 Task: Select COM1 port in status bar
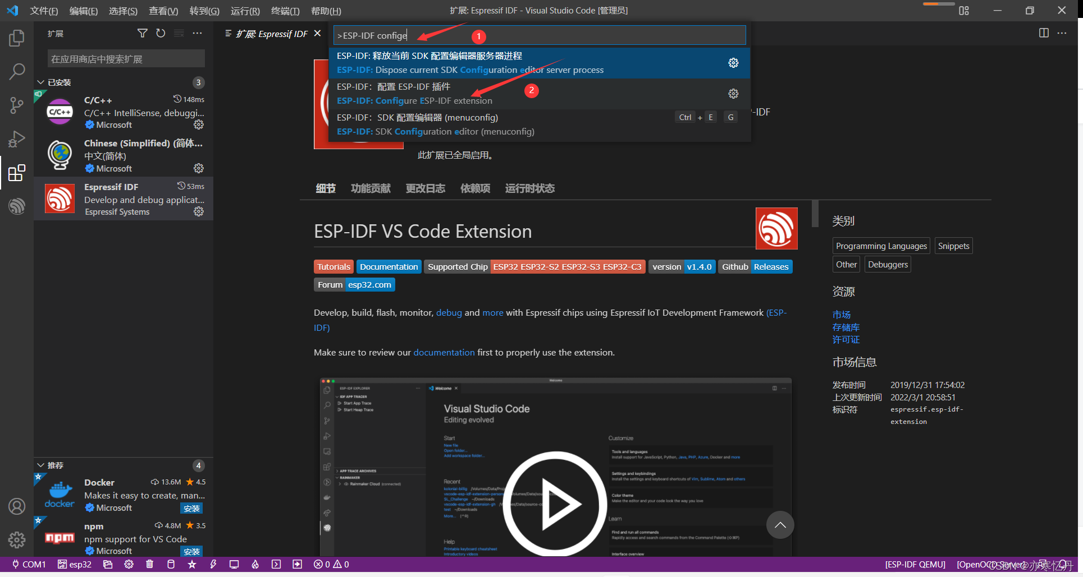(29, 564)
